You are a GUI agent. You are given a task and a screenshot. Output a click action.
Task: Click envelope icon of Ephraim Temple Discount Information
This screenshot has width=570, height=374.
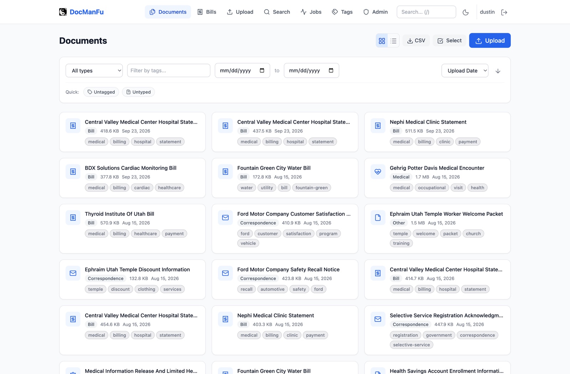73,273
